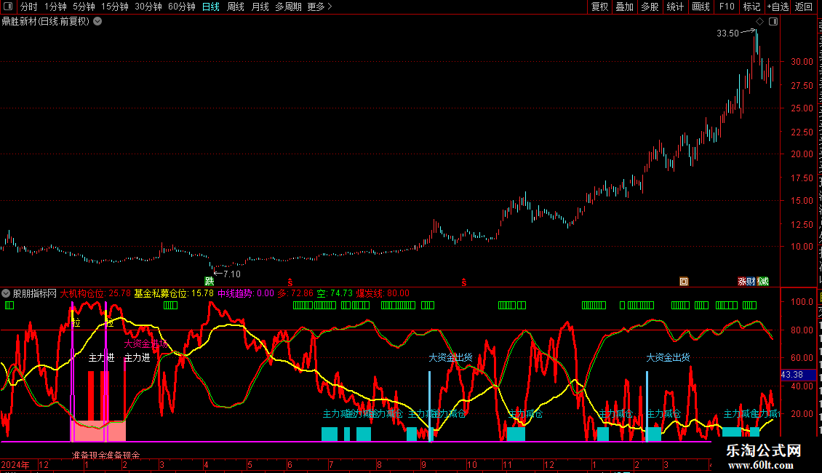Open the 股朋指标网 indicator dropdown arrow
Image resolution: width=822 pixels, height=473 pixels.
pyautogui.click(x=6, y=293)
